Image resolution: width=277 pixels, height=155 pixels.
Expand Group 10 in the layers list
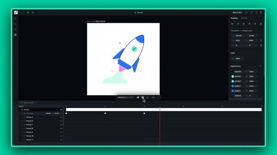pyautogui.click(x=22, y=136)
